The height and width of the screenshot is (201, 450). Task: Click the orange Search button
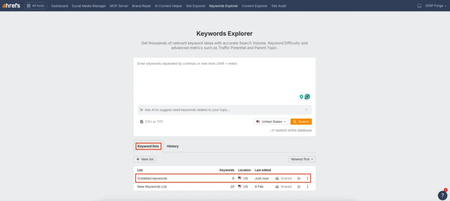click(301, 122)
